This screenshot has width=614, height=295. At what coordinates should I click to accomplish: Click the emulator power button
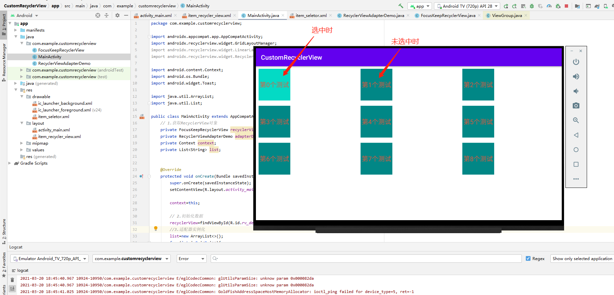tap(576, 62)
